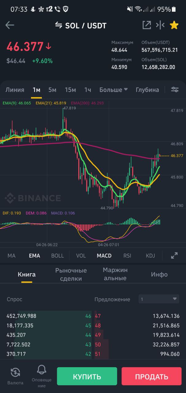The height and width of the screenshot is (393, 186).
Task: Tap the swap arrows beside SOL / USDT
Action: (x=58, y=25)
